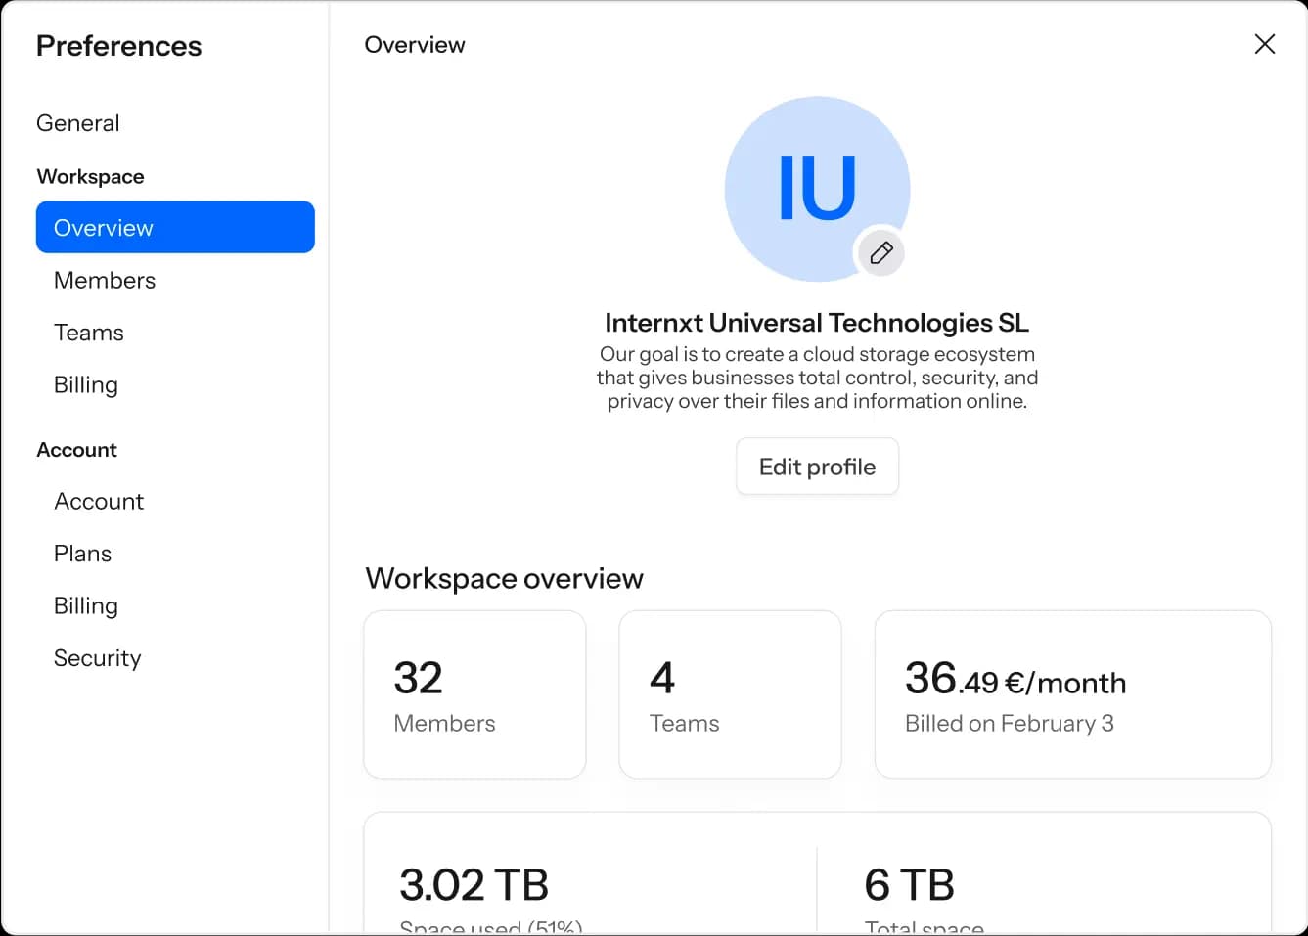Click the pencil icon to edit workspace avatar
Screen dimensions: 1308x936
[880, 252]
